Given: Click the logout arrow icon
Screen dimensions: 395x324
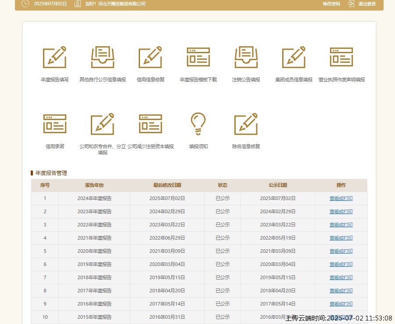Looking at the screenshot, I should pos(351,4).
